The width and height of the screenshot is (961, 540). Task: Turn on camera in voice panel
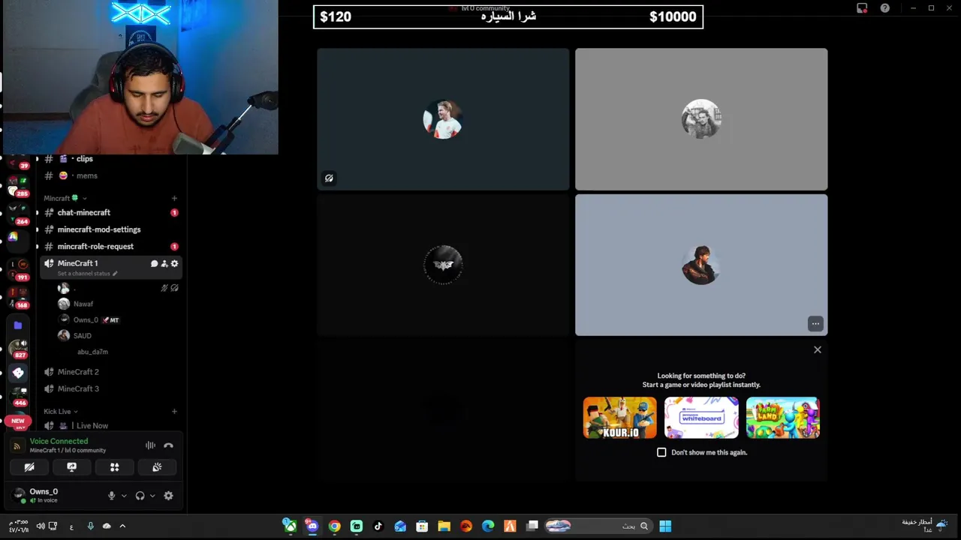pos(29,467)
